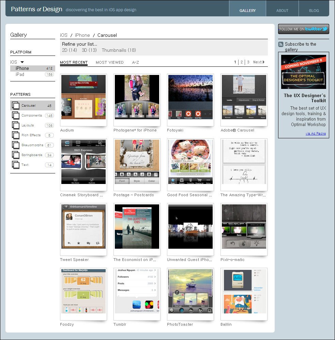Click the Text pattern icon
Image resolution: width=335 pixels, height=340 pixels.
(x=16, y=165)
